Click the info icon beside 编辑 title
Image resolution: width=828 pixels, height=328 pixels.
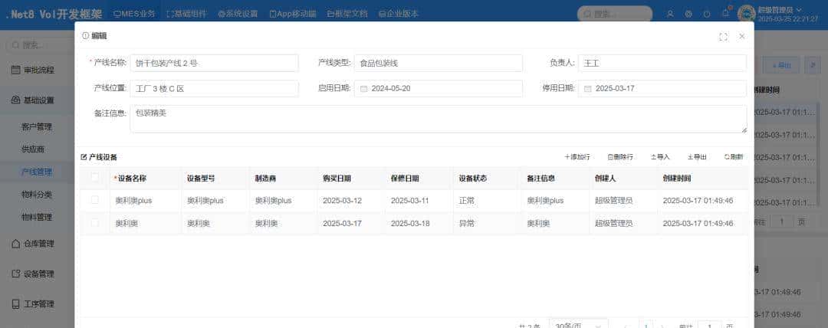(x=85, y=36)
